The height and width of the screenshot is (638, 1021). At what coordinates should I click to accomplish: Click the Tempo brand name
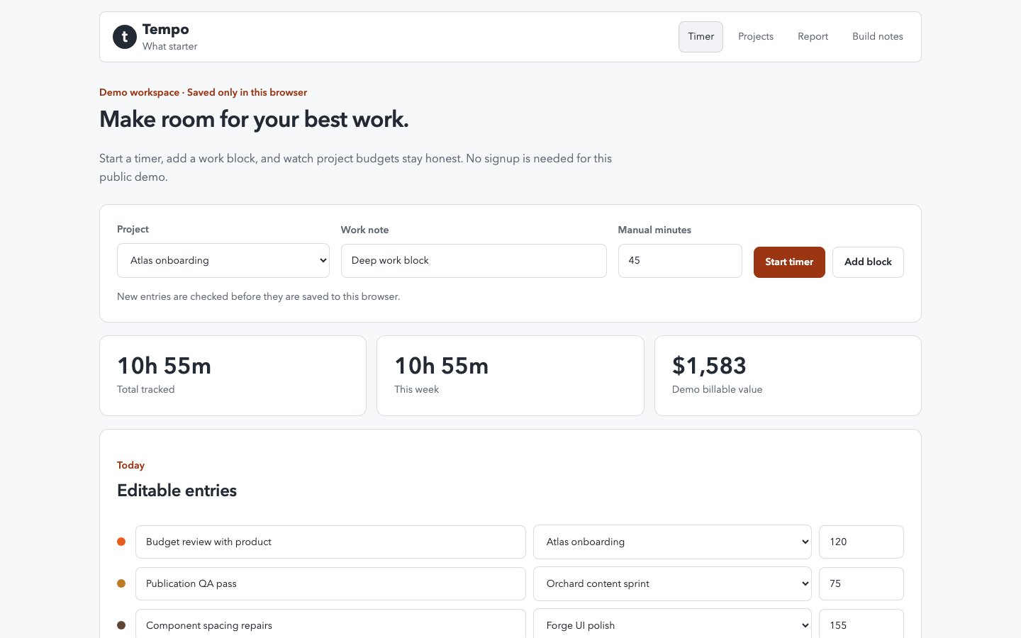click(x=166, y=29)
